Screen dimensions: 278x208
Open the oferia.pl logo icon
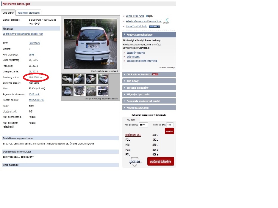point(166,21)
